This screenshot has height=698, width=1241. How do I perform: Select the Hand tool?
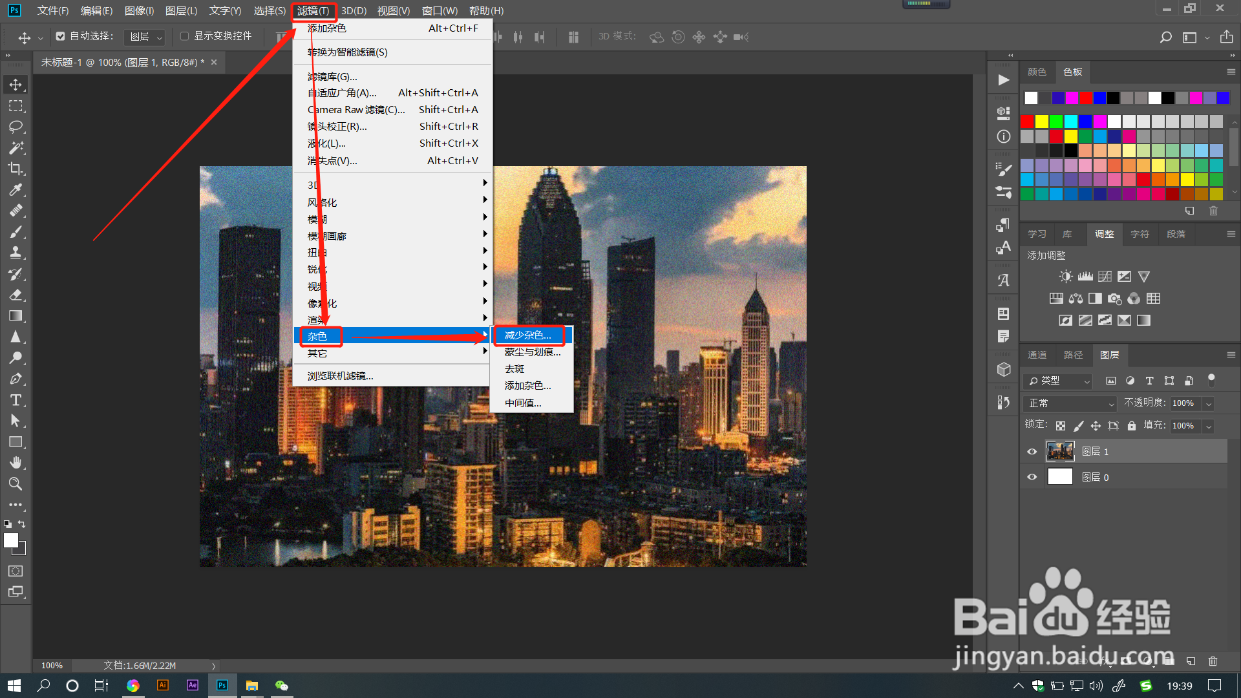[16, 463]
